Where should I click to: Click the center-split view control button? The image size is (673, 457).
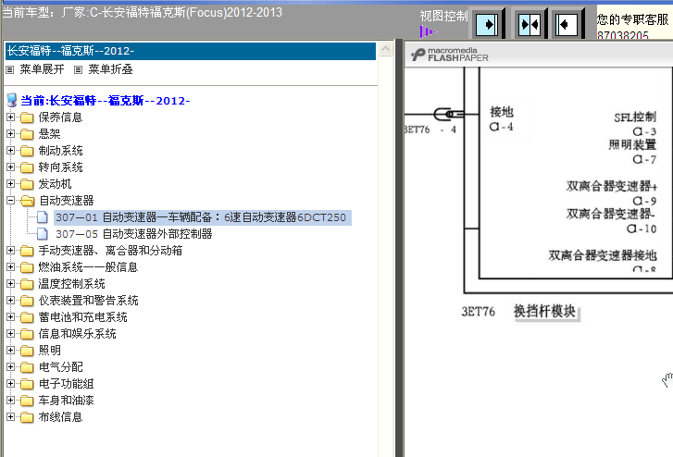click(x=529, y=24)
